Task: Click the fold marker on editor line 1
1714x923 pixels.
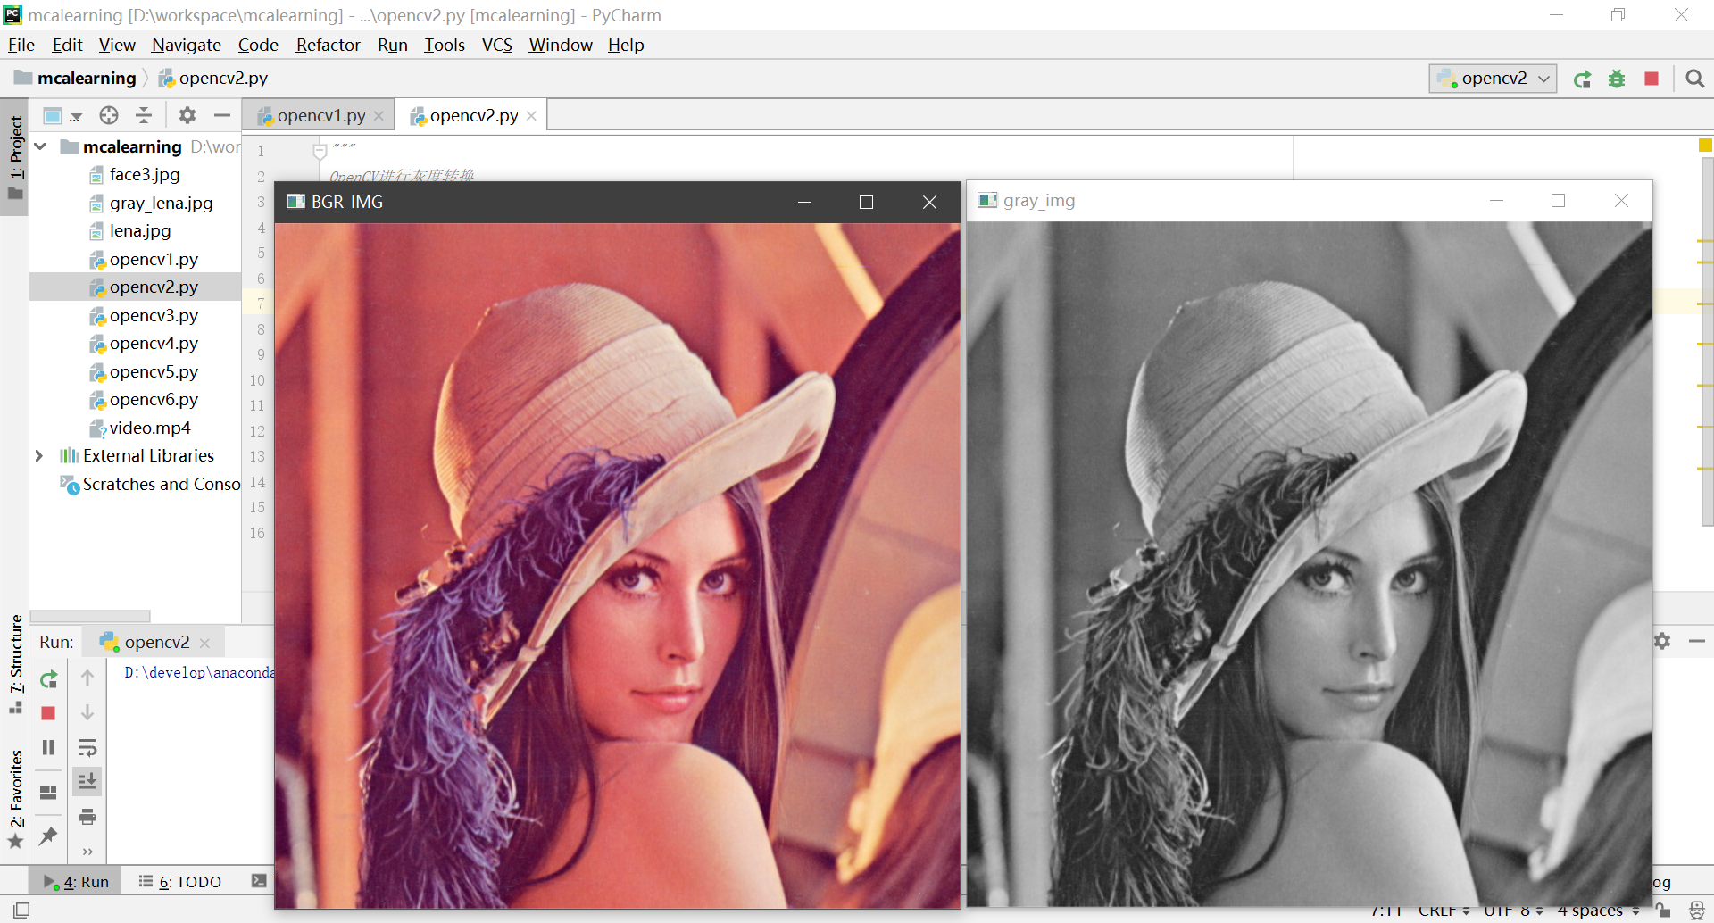Action: (x=320, y=150)
